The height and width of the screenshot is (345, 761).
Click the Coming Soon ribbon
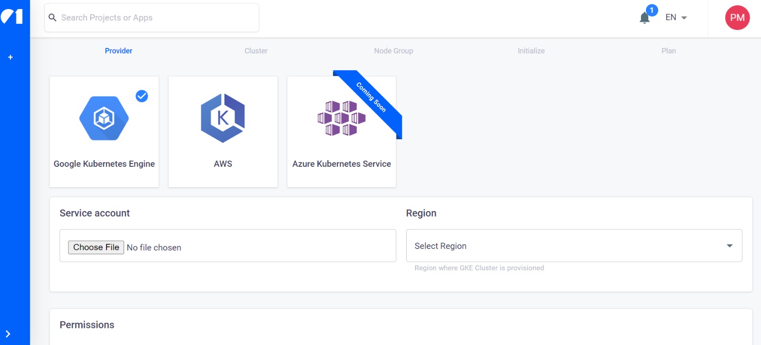pos(371,97)
